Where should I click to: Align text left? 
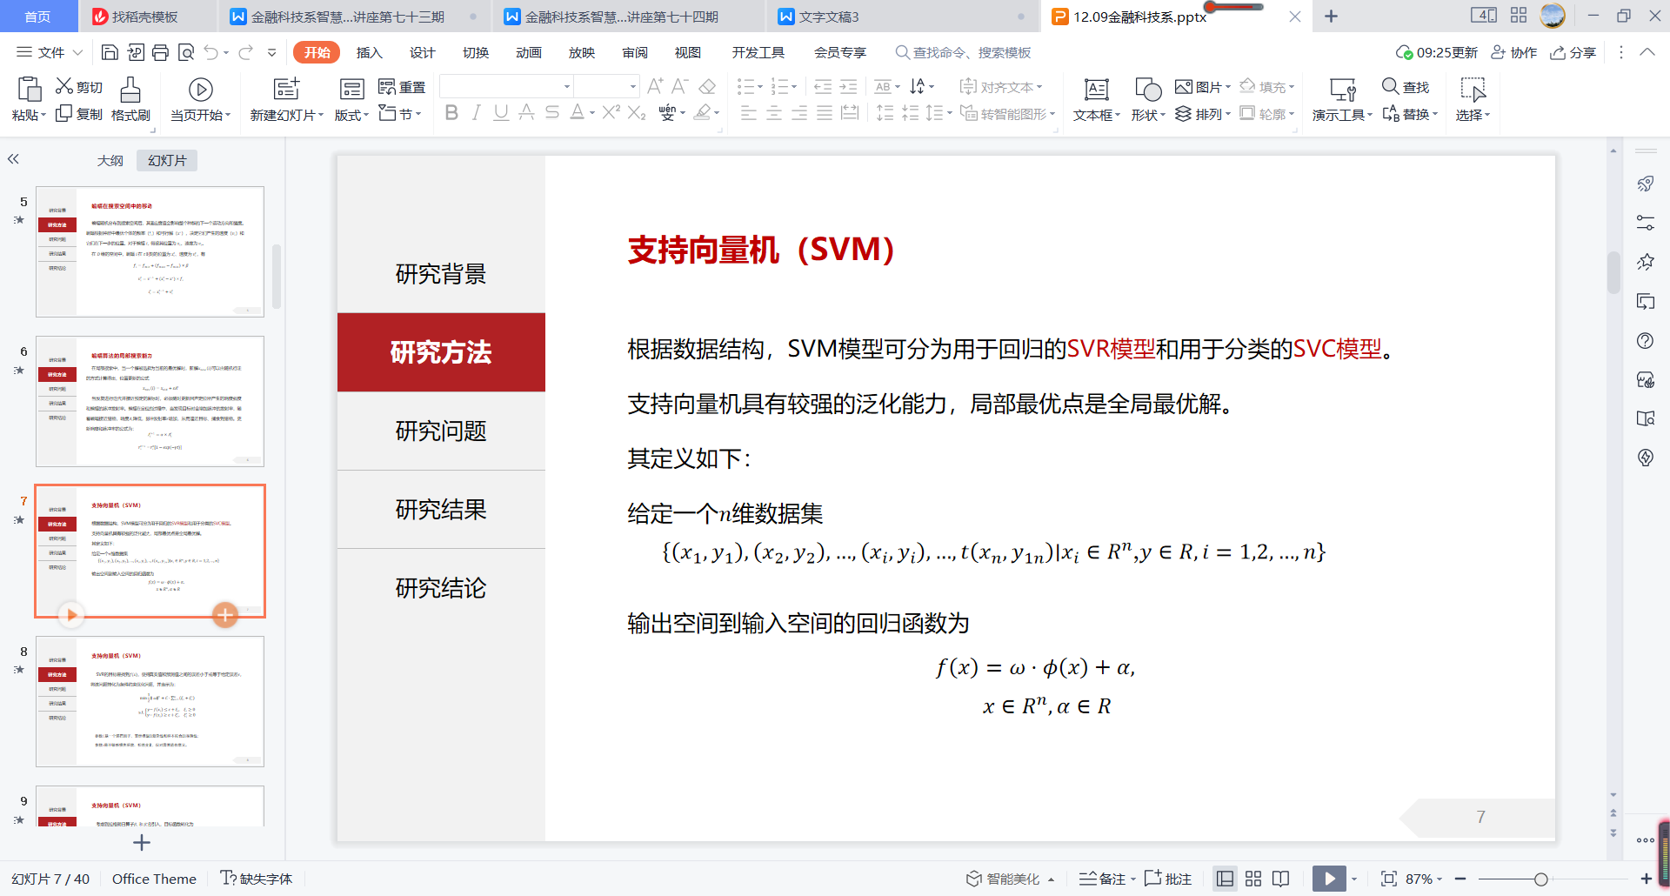point(748,113)
